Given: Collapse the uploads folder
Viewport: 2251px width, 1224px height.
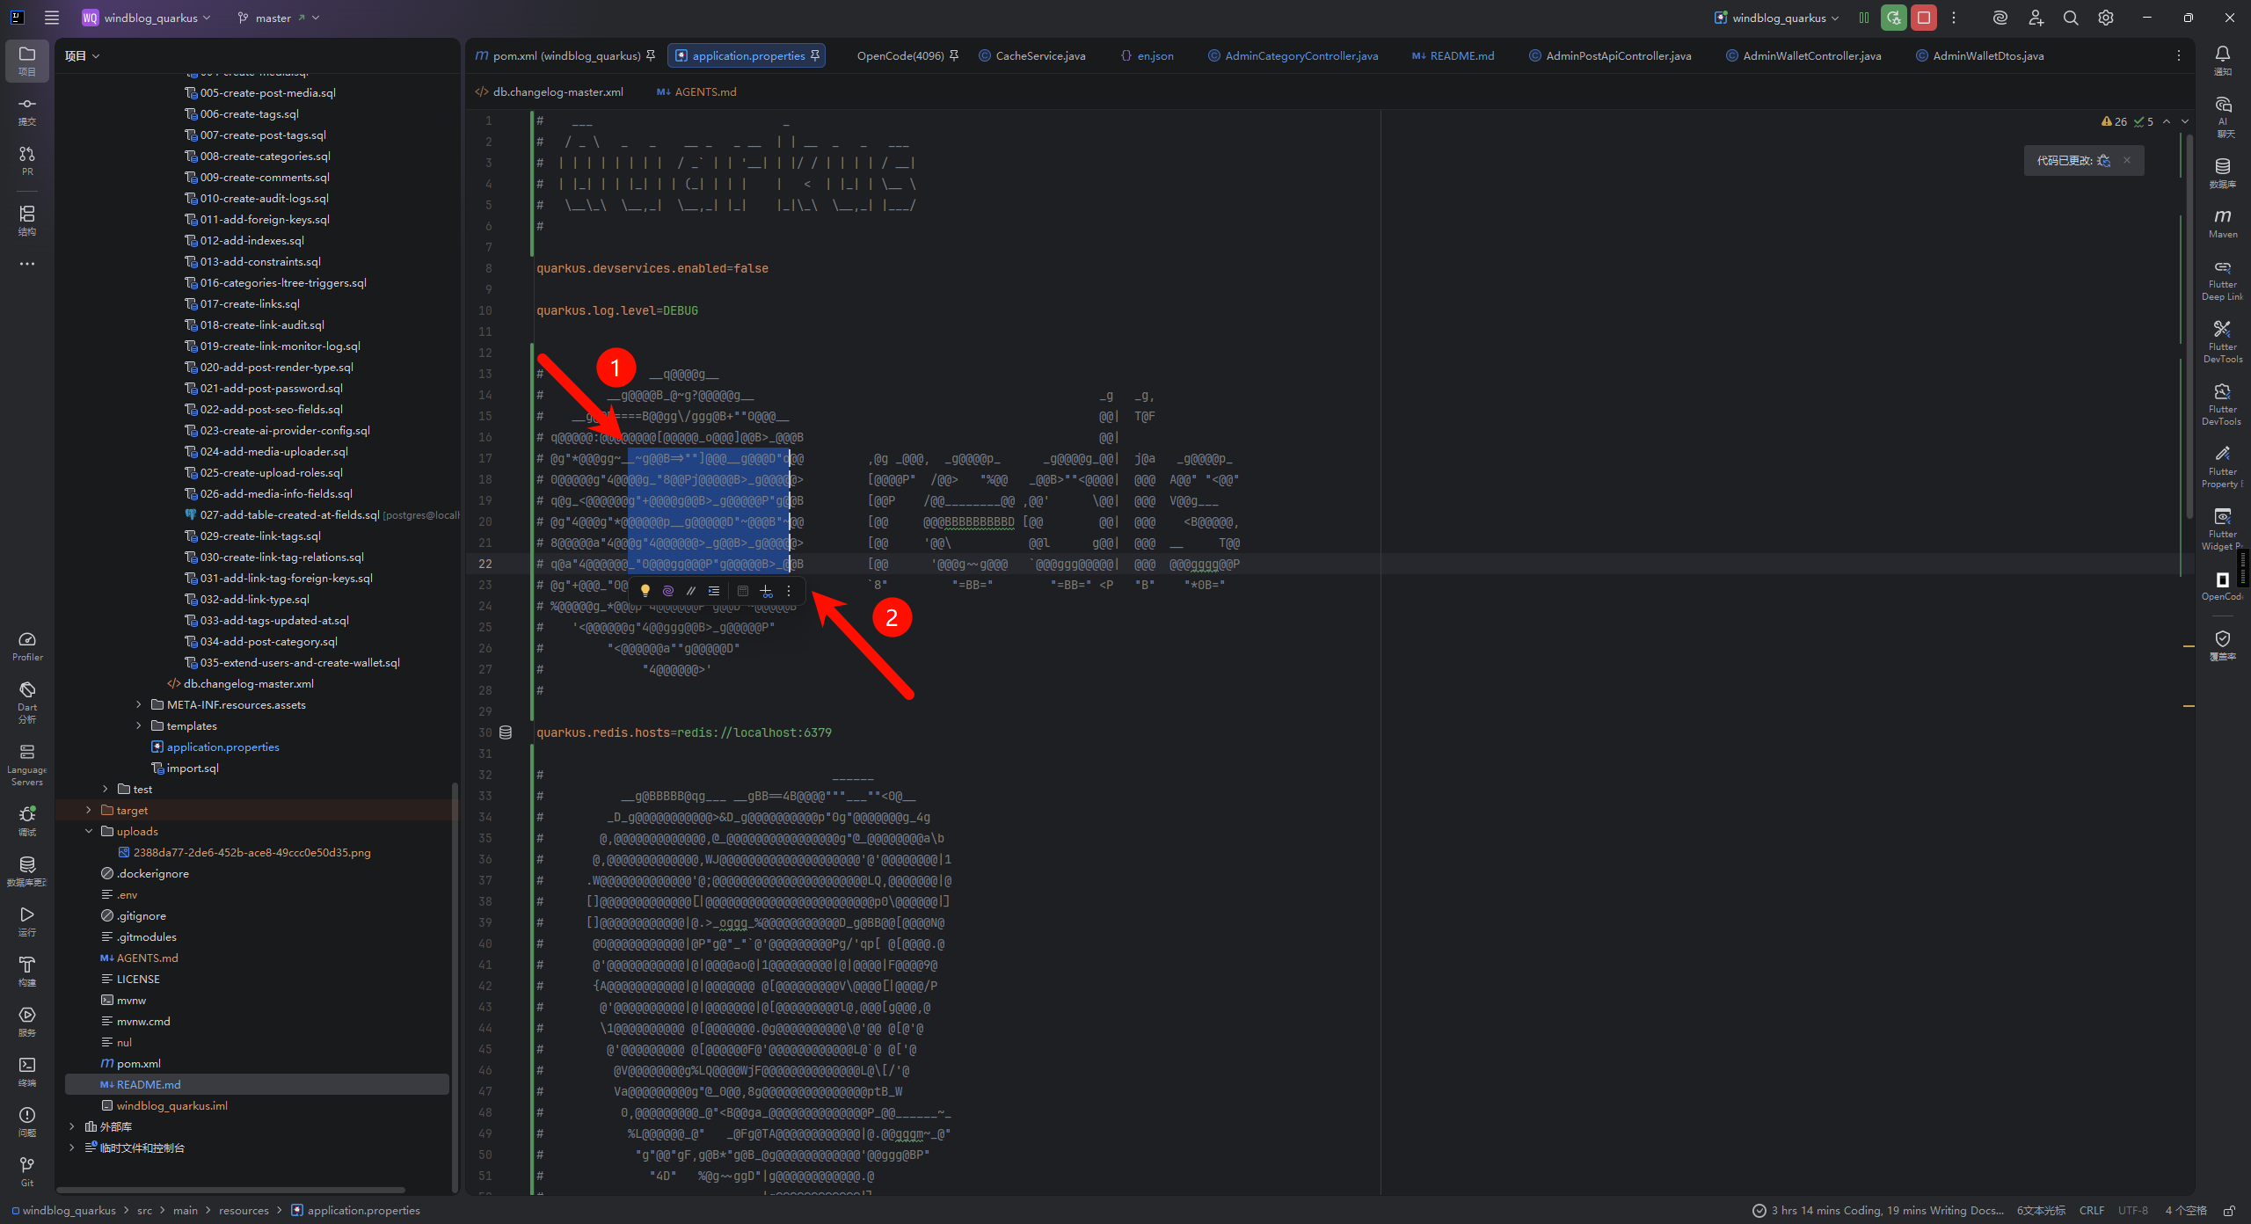Looking at the screenshot, I should pyautogui.click(x=89, y=831).
